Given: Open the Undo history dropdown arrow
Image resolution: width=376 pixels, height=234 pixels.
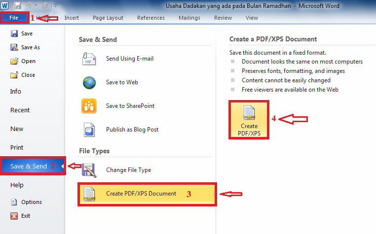Looking at the screenshot, I should coord(36,5).
